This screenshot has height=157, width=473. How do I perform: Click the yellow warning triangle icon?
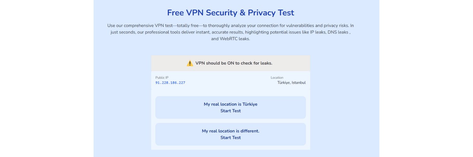(x=190, y=63)
